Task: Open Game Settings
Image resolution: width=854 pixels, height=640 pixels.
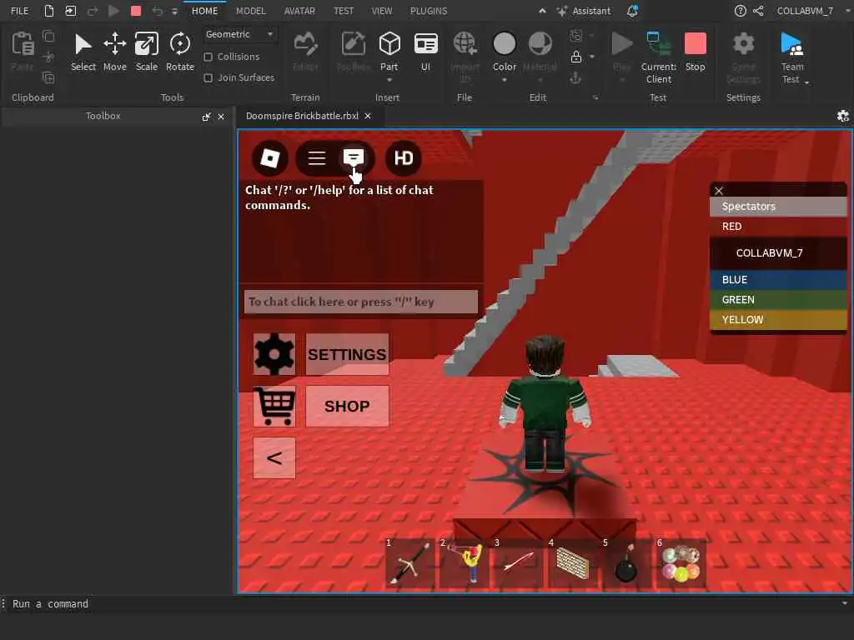Action: pos(743,57)
